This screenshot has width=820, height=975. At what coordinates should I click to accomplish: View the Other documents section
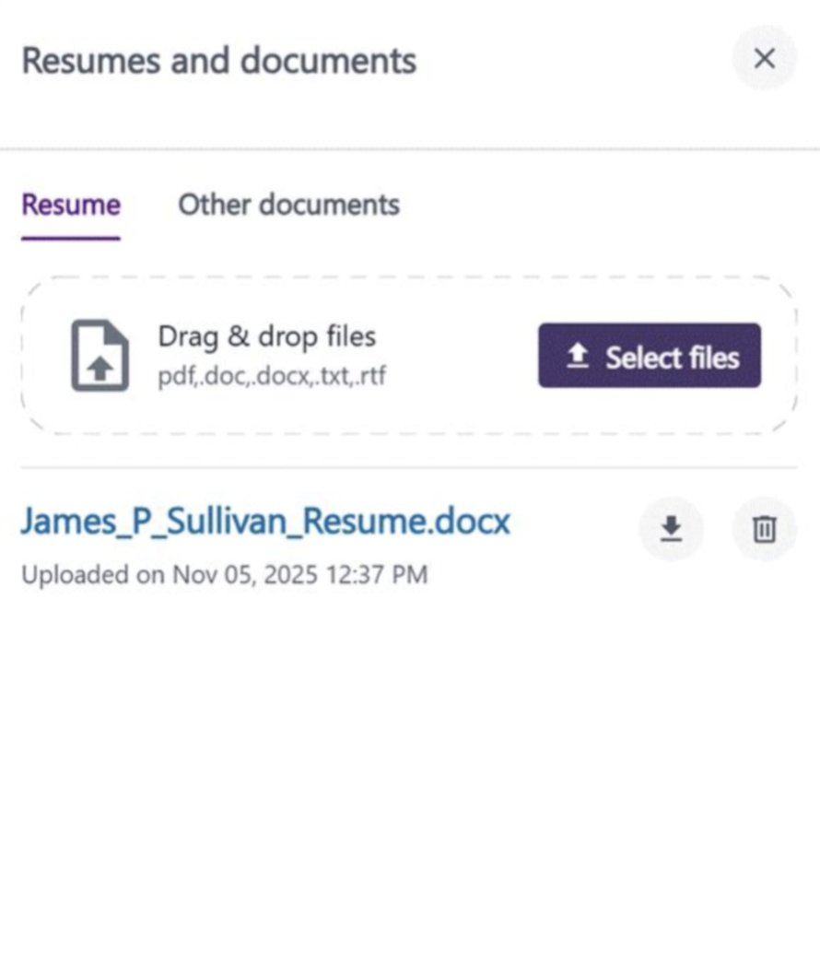288,205
